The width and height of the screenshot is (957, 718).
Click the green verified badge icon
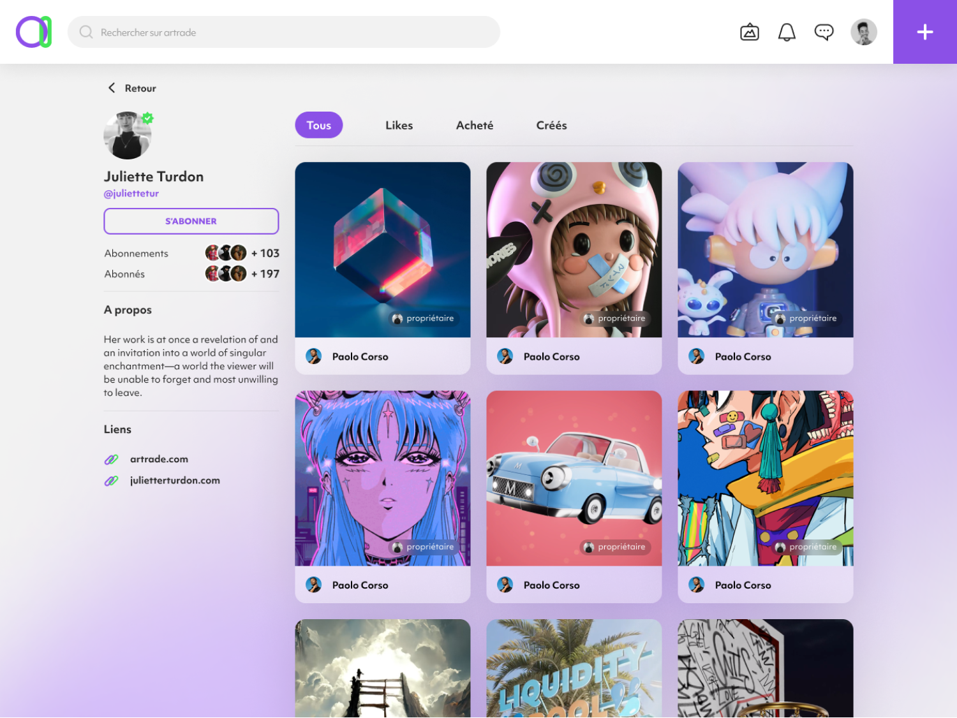click(148, 118)
